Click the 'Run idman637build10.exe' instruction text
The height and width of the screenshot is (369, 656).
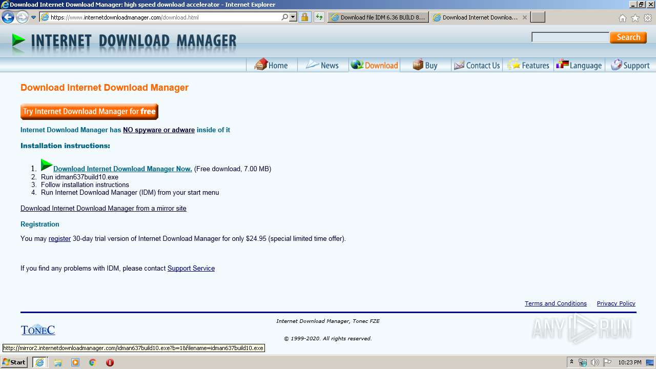(x=79, y=177)
